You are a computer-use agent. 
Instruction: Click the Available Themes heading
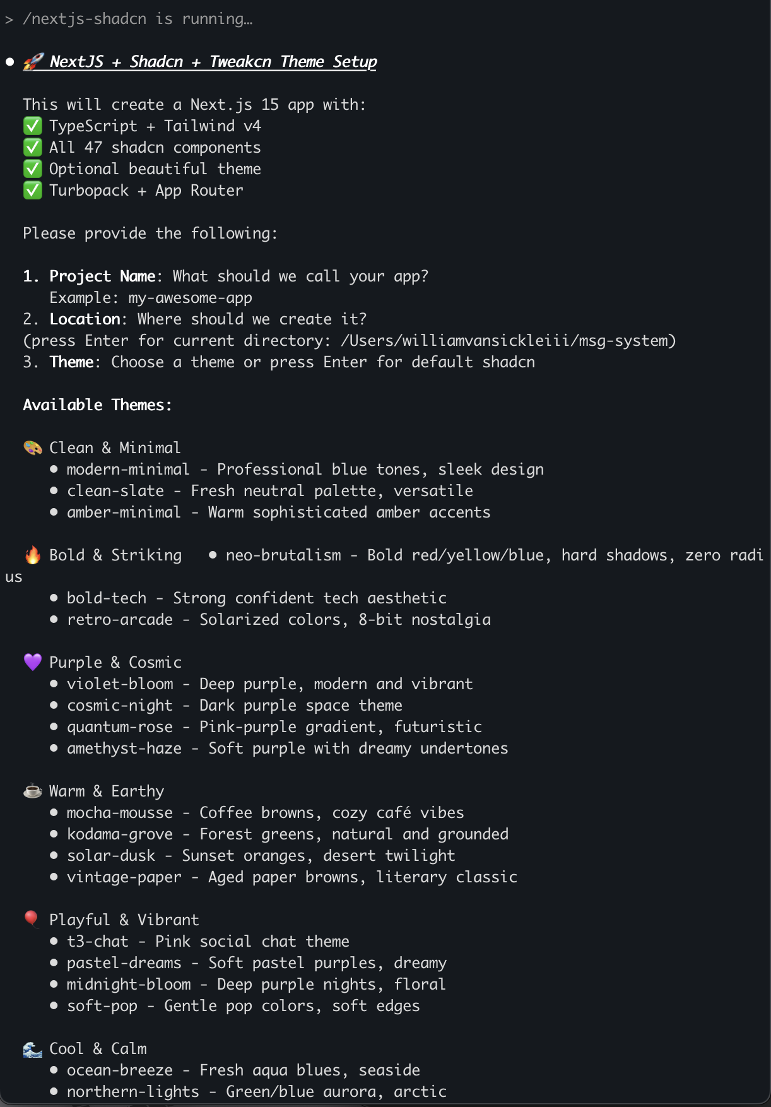point(97,405)
